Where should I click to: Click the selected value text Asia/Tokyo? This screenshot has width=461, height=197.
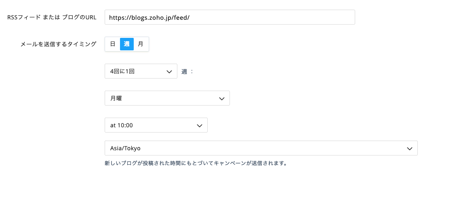tap(125, 148)
